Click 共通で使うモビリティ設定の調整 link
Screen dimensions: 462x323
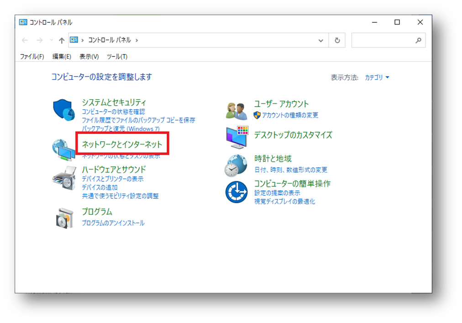(120, 196)
